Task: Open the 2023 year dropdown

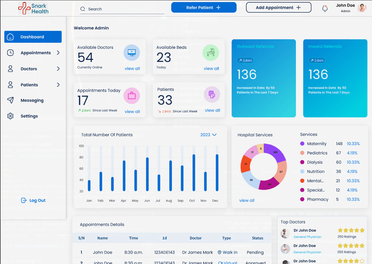Action: [x=208, y=135]
